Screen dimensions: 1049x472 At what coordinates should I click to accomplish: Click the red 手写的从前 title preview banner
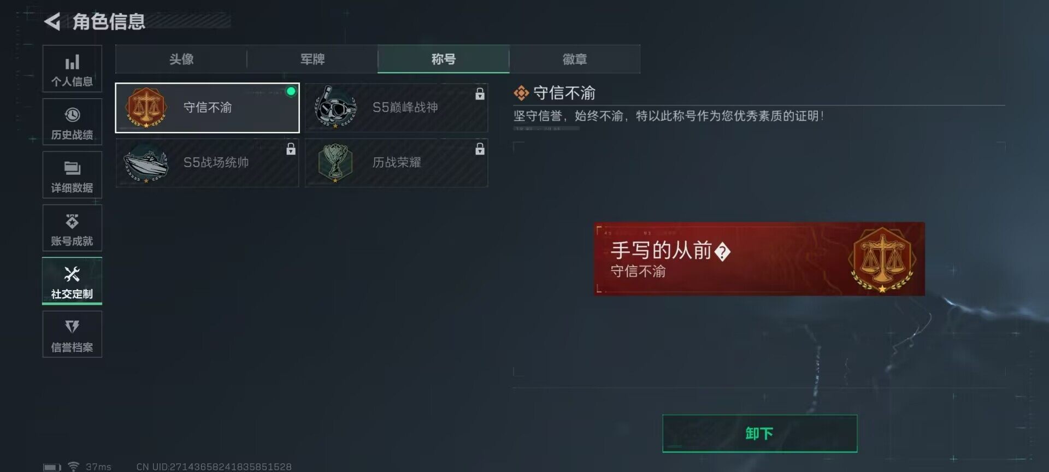tap(759, 259)
